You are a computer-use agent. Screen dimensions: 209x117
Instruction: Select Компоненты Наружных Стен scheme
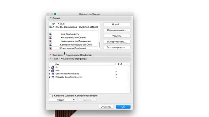click(x=73, y=45)
